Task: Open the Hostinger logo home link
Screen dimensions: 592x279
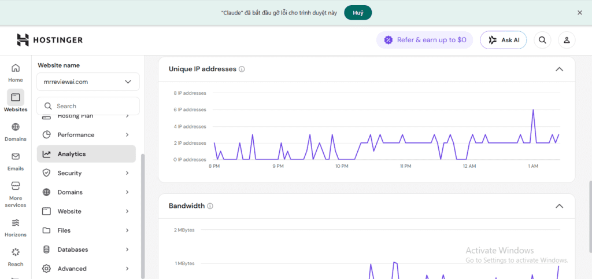Action: pos(50,40)
